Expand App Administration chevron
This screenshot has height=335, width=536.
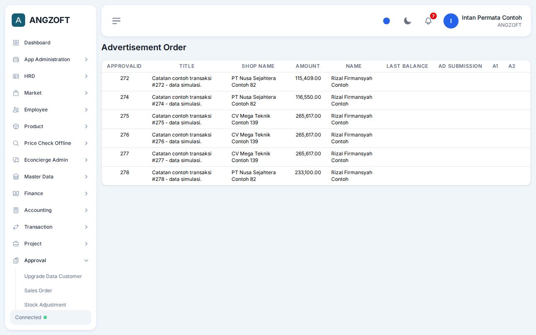tap(86, 59)
